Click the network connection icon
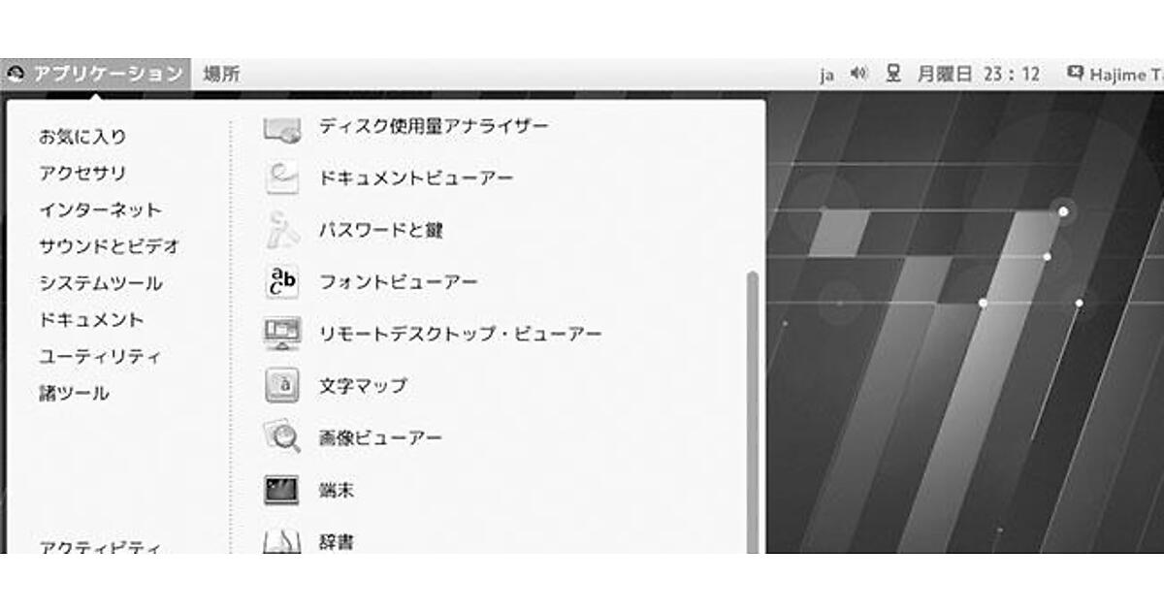 pos(894,74)
